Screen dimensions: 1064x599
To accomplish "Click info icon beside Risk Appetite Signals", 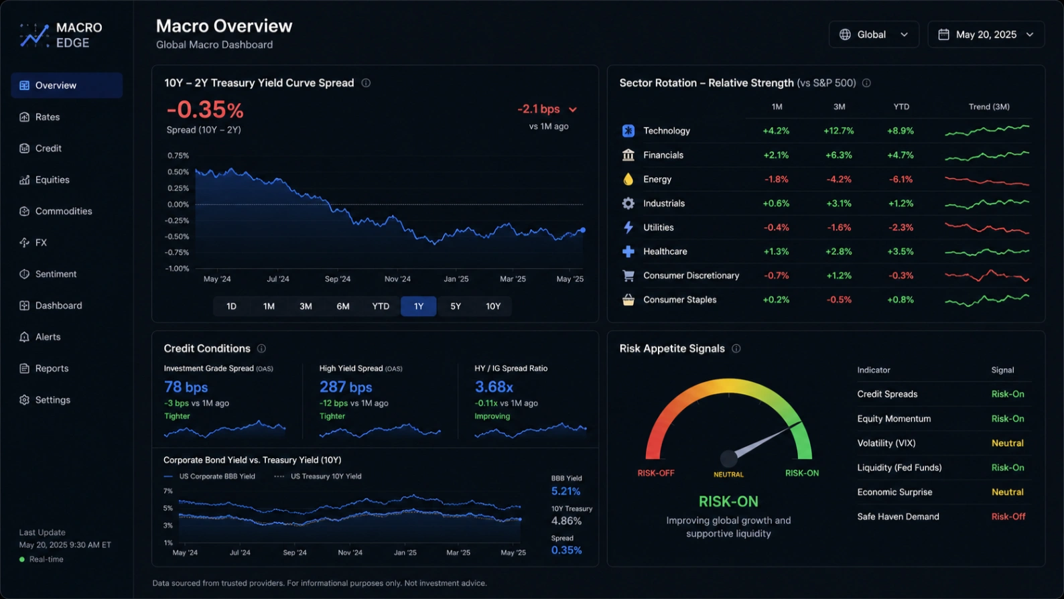I will [736, 349].
